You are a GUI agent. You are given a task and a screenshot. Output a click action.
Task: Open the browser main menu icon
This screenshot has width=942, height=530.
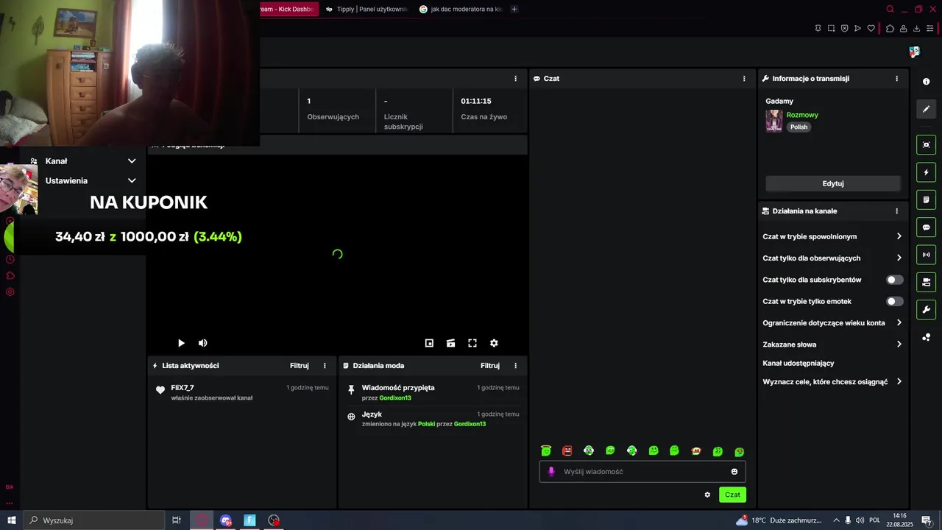pyautogui.click(x=930, y=29)
